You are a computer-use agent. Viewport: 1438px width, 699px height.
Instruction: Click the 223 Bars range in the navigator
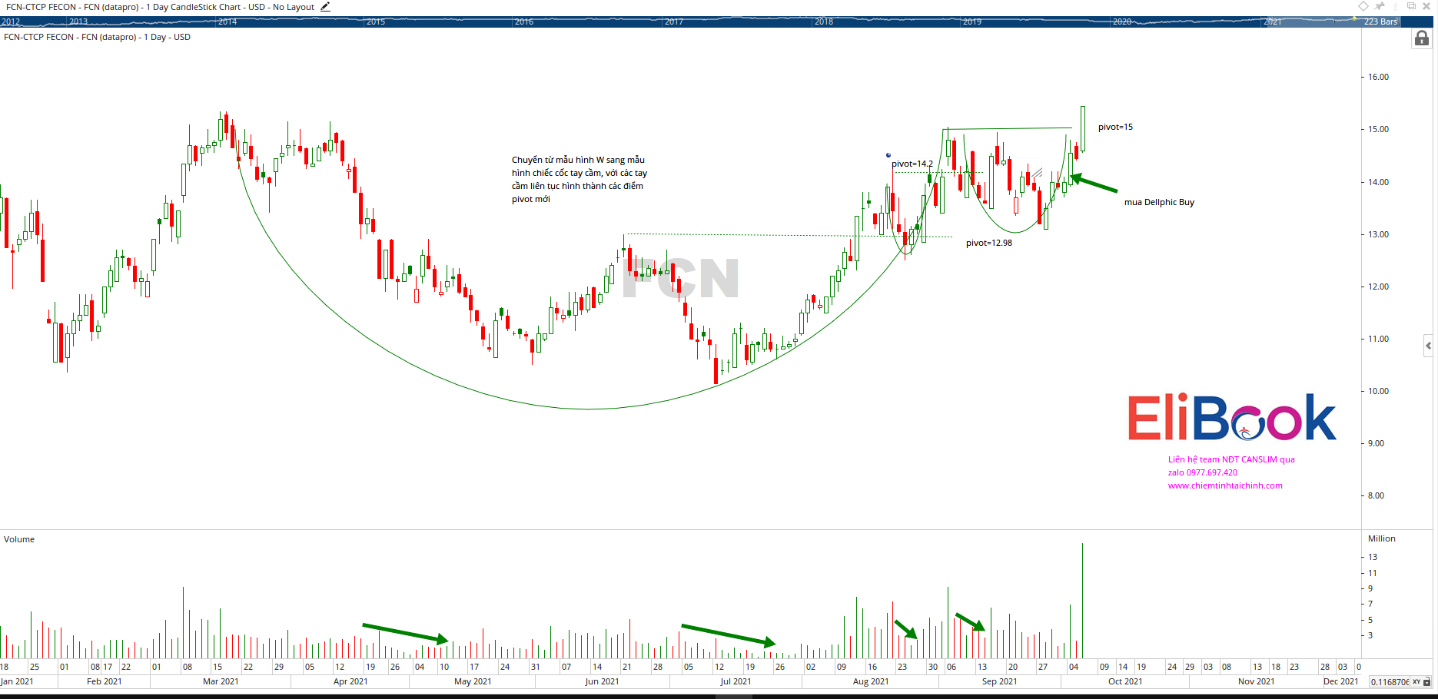[x=1380, y=22]
